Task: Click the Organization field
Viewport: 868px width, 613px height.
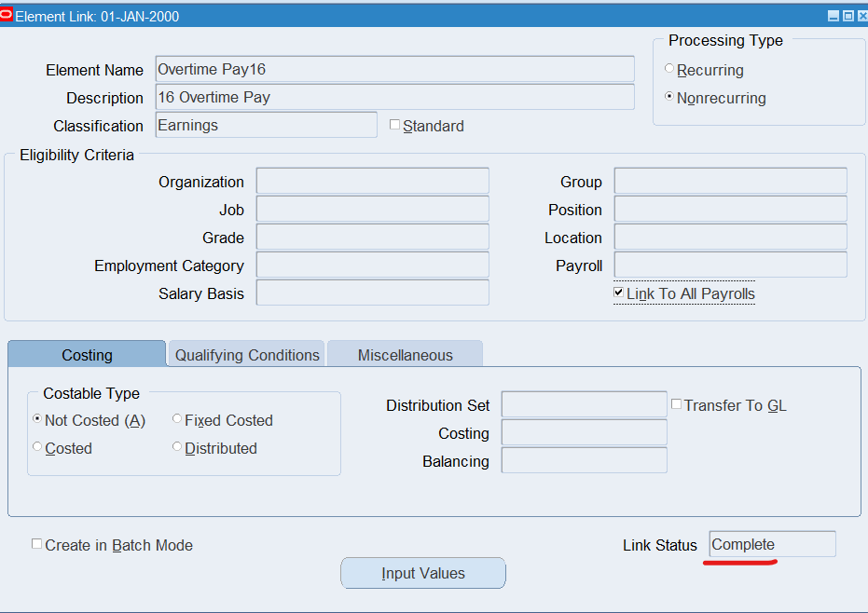Action: (372, 182)
